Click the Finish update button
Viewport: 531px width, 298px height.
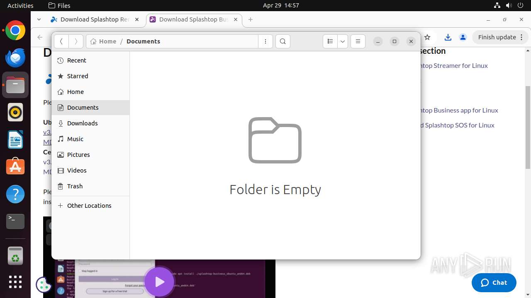(x=500, y=37)
